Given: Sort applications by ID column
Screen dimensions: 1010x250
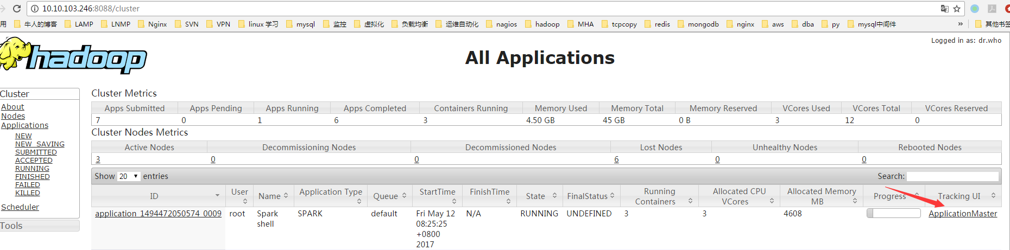Looking at the screenshot, I should [x=158, y=196].
